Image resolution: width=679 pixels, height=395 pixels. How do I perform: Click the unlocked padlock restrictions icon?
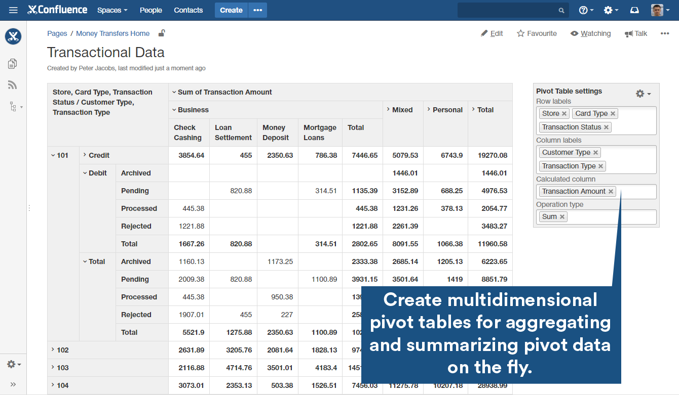161,32
